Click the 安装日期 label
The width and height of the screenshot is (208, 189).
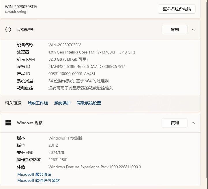[25, 152]
